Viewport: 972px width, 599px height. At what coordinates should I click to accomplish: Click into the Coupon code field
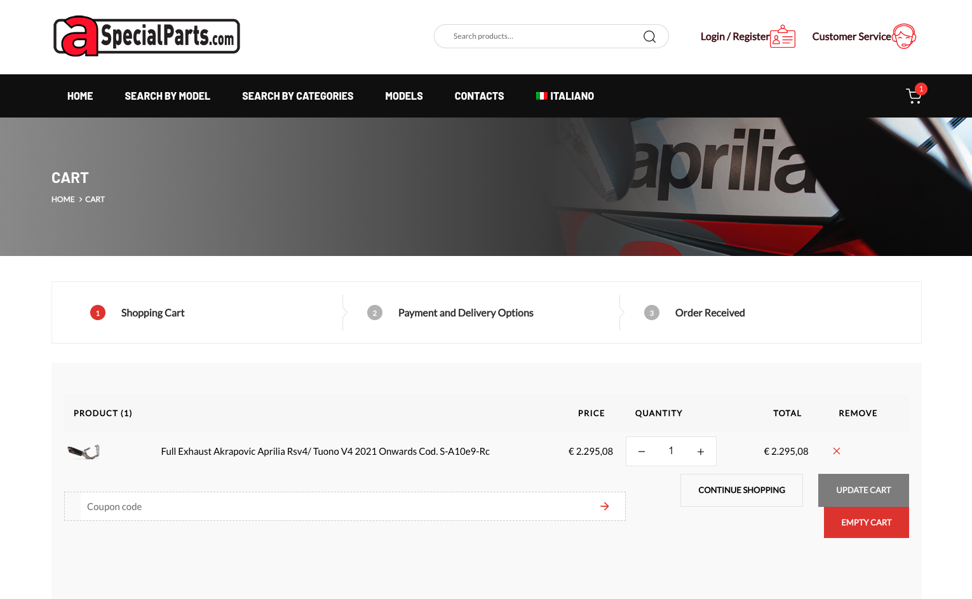(337, 506)
